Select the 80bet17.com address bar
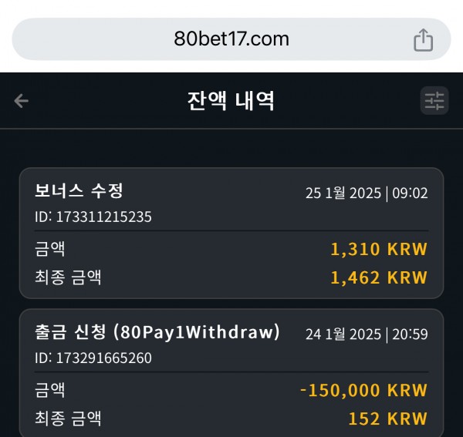Screen dimensions: 463x437 (231, 39)
